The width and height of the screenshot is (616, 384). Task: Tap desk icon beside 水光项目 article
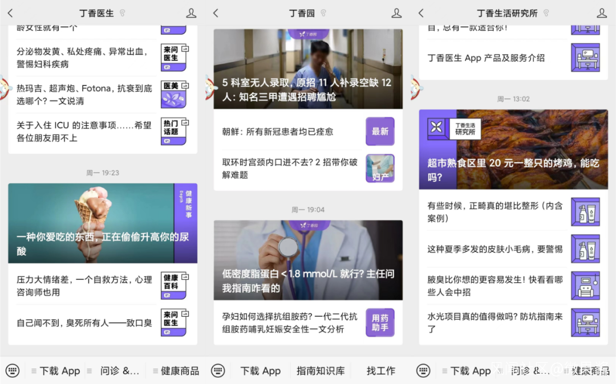pyautogui.click(x=585, y=322)
